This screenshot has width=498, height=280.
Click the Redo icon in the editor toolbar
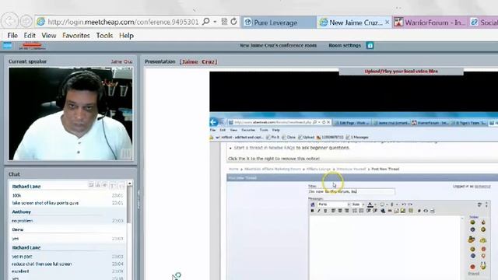[x=410, y=205]
